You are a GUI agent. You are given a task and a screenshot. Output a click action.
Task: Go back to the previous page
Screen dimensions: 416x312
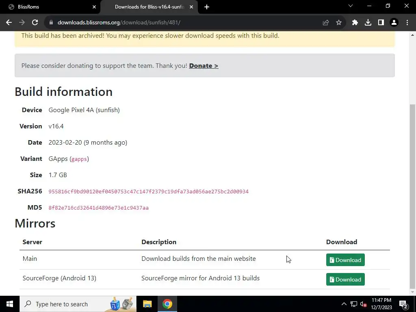[9, 23]
